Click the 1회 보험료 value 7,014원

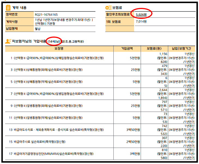141,22
